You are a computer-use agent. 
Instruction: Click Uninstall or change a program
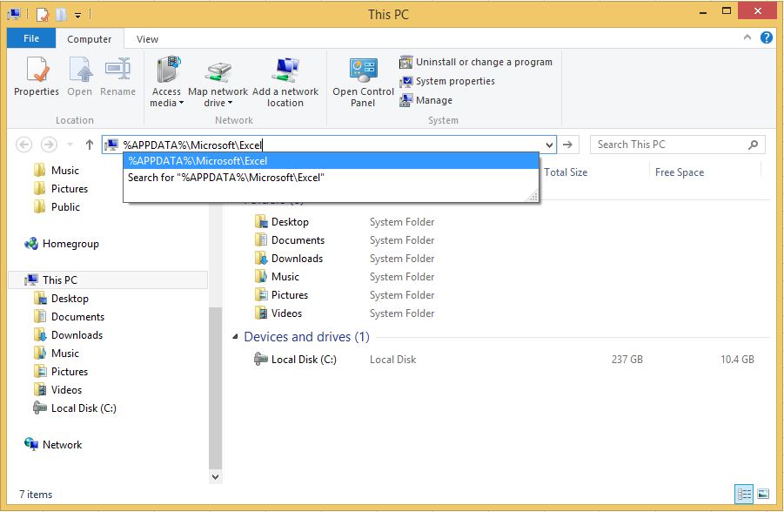[x=476, y=62]
